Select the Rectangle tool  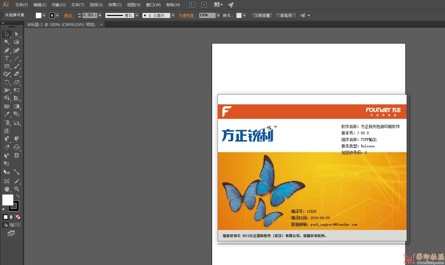(7, 66)
